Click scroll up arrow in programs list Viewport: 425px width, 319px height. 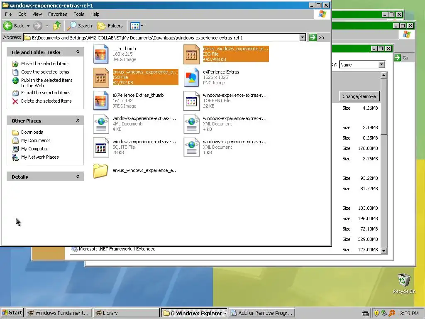coord(383,75)
